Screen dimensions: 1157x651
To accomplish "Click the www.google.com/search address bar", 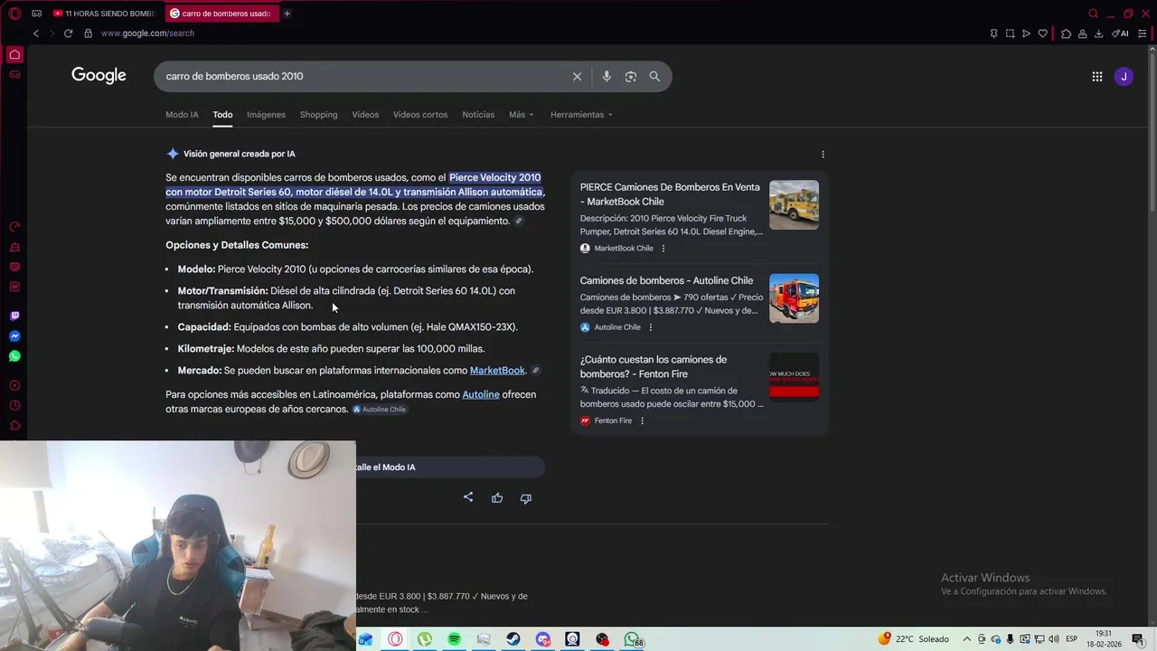I will tap(147, 33).
